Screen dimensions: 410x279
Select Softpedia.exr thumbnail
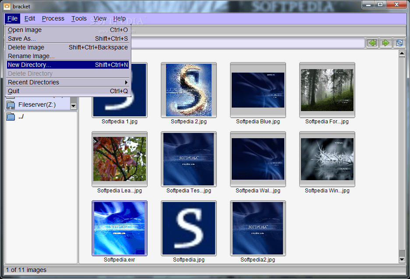(x=120, y=228)
